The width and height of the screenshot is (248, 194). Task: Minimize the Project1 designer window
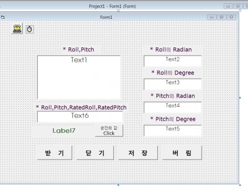click(228, 6)
